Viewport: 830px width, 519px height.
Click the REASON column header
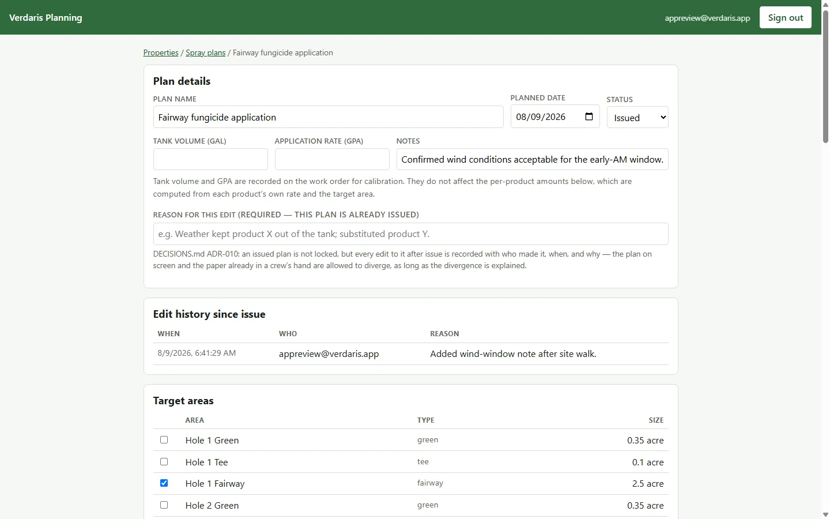[x=444, y=333]
